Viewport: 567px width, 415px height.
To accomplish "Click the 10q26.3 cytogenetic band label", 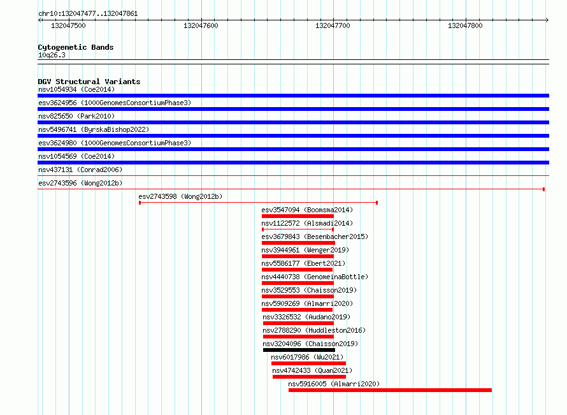I will 52,55.
